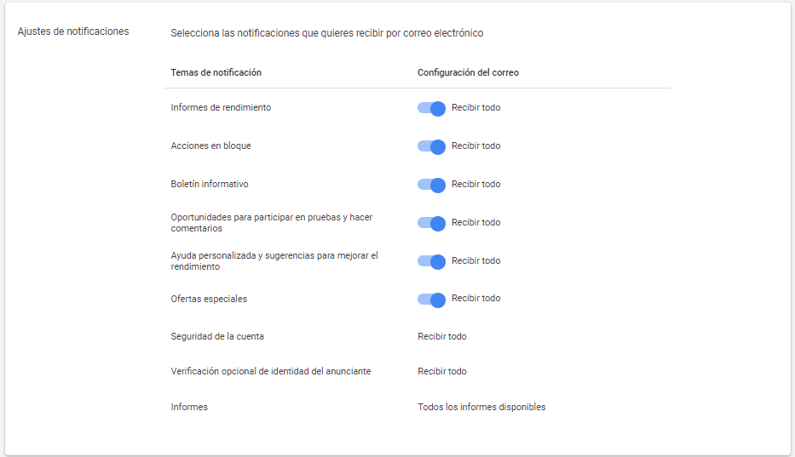Disable the Acciones en bloque switch

click(431, 146)
